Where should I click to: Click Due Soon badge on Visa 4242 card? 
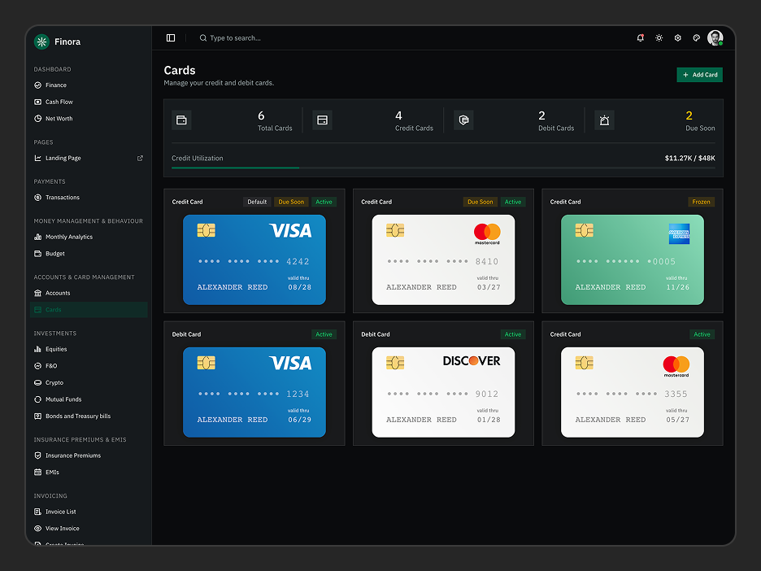click(x=291, y=202)
